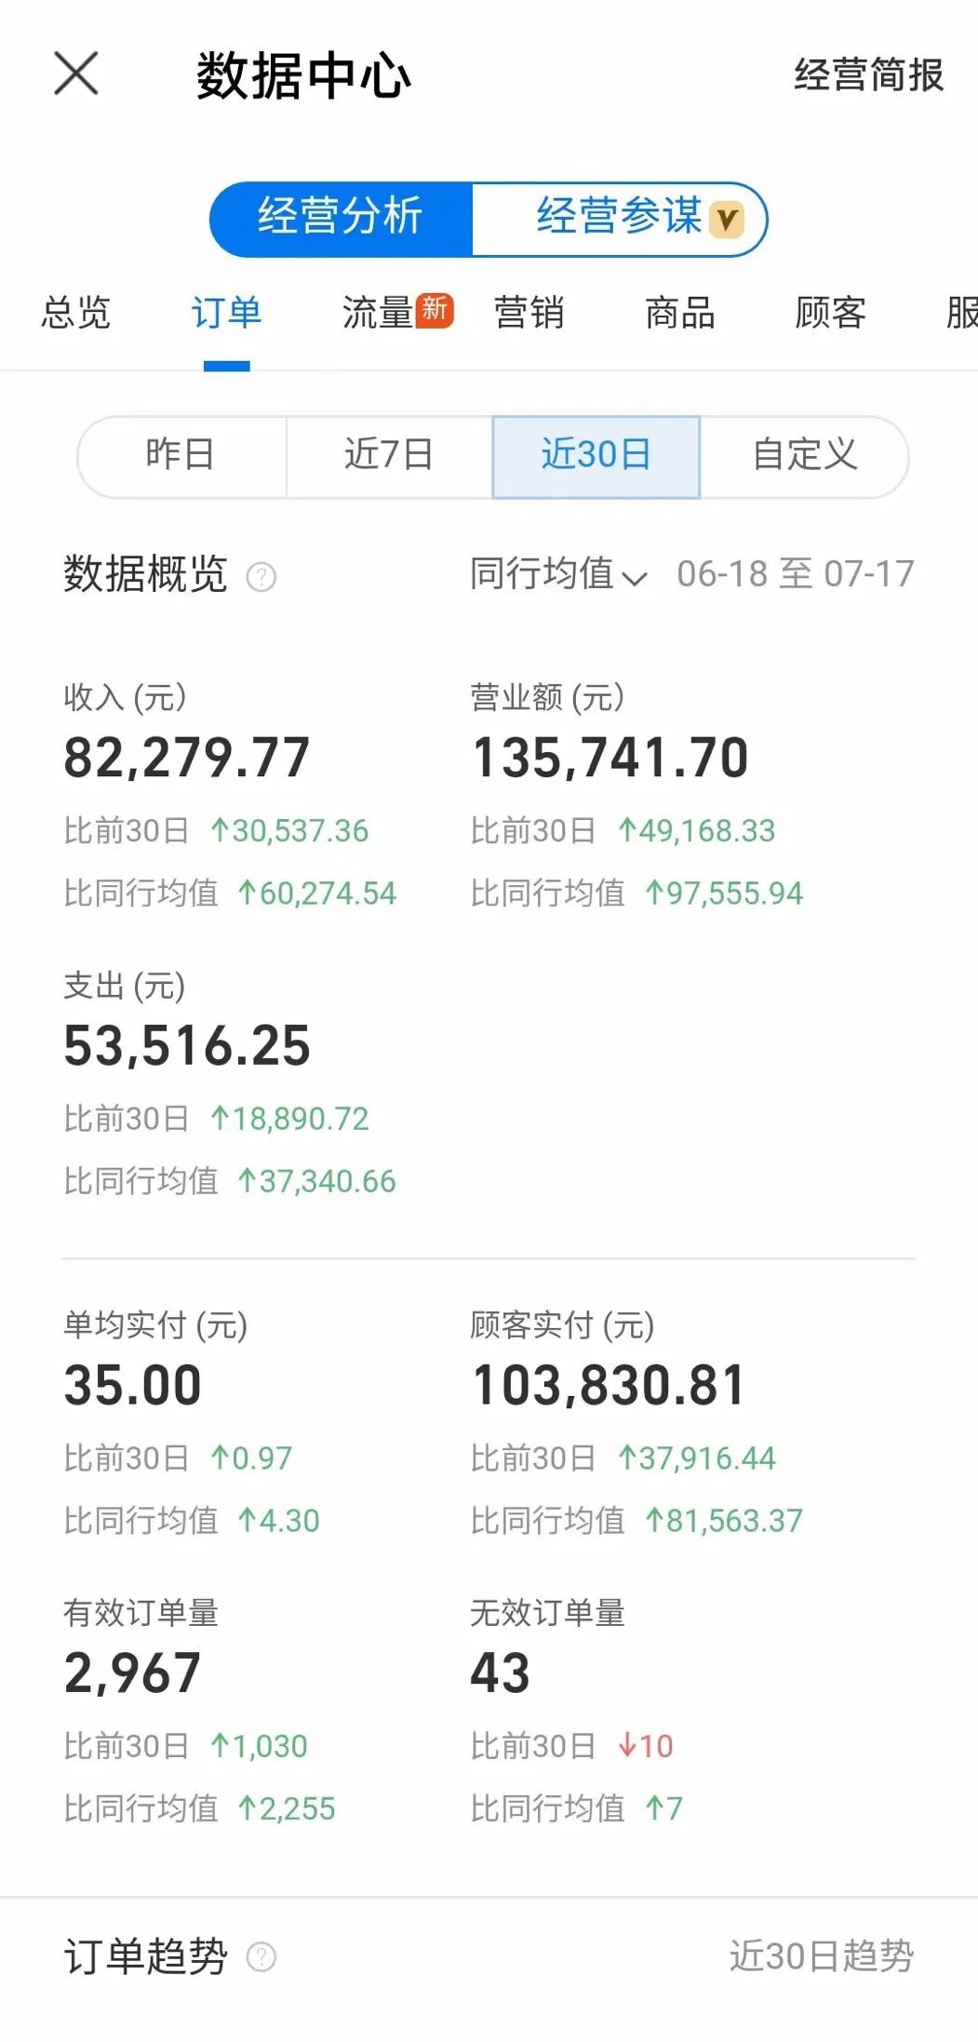Tap the 收入 value 82,279.77
The height and width of the screenshot is (2042, 978).
pos(186,758)
